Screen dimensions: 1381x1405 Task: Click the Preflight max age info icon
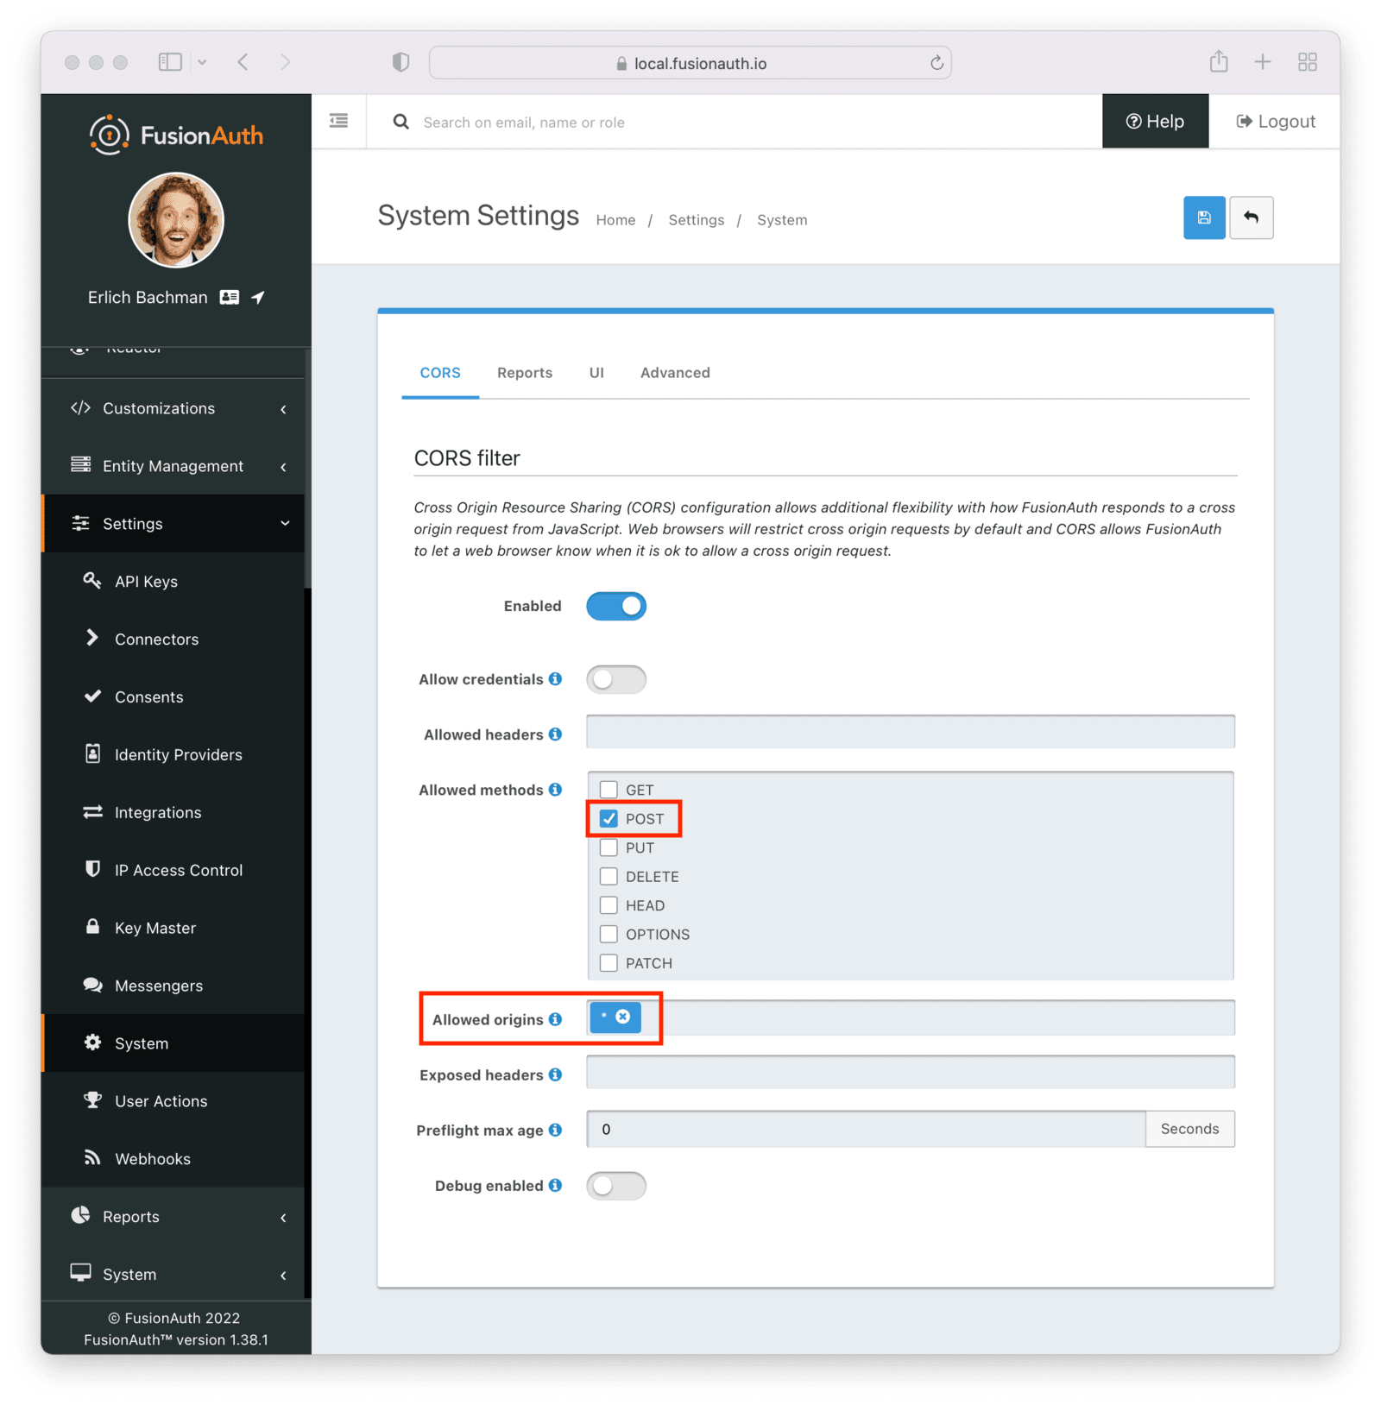click(x=556, y=1130)
